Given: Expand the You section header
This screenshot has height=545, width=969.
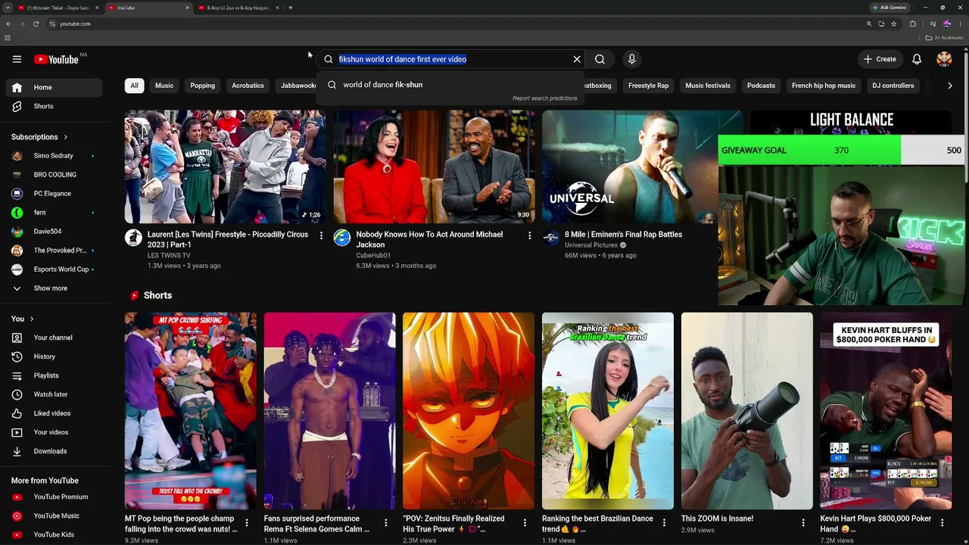Looking at the screenshot, I should point(23,319).
